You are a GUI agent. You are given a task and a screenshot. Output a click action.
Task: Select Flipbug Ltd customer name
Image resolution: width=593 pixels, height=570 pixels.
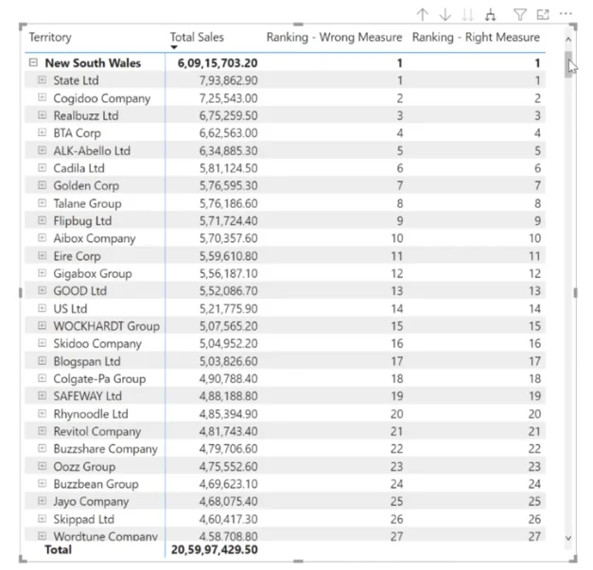(x=82, y=221)
